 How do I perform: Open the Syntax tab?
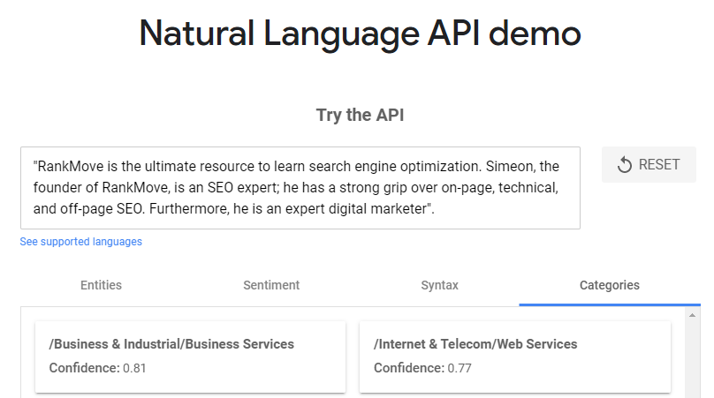(439, 285)
